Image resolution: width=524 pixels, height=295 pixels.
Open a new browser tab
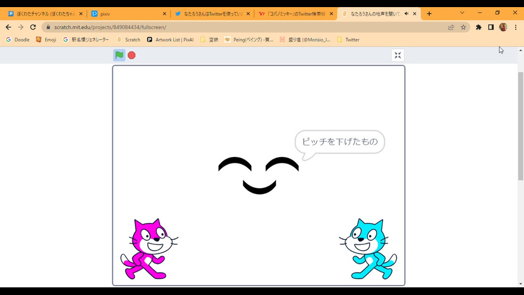point(429,14)
